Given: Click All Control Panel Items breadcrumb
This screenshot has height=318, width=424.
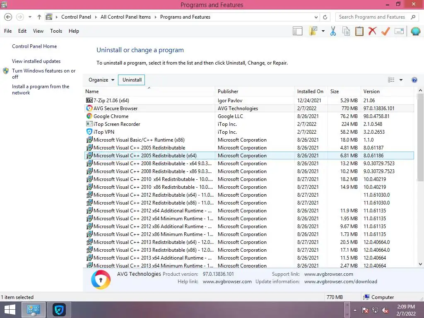Looking at the screenshot, I should tap(125, 17).
